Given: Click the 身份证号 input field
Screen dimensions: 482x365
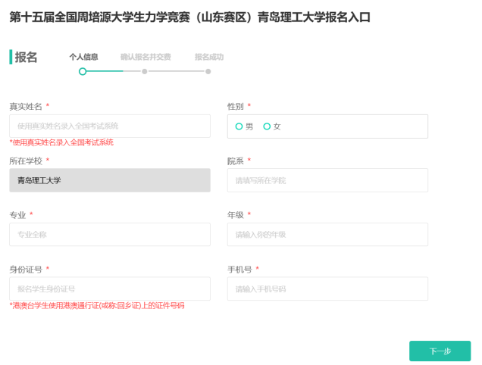Looking at the screenshot, I should (110, 289).
